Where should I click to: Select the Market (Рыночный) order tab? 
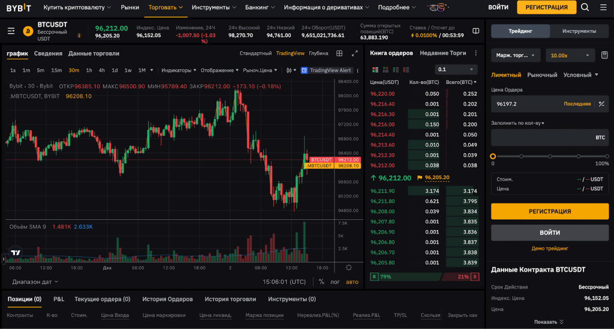[x=542, y=74]
